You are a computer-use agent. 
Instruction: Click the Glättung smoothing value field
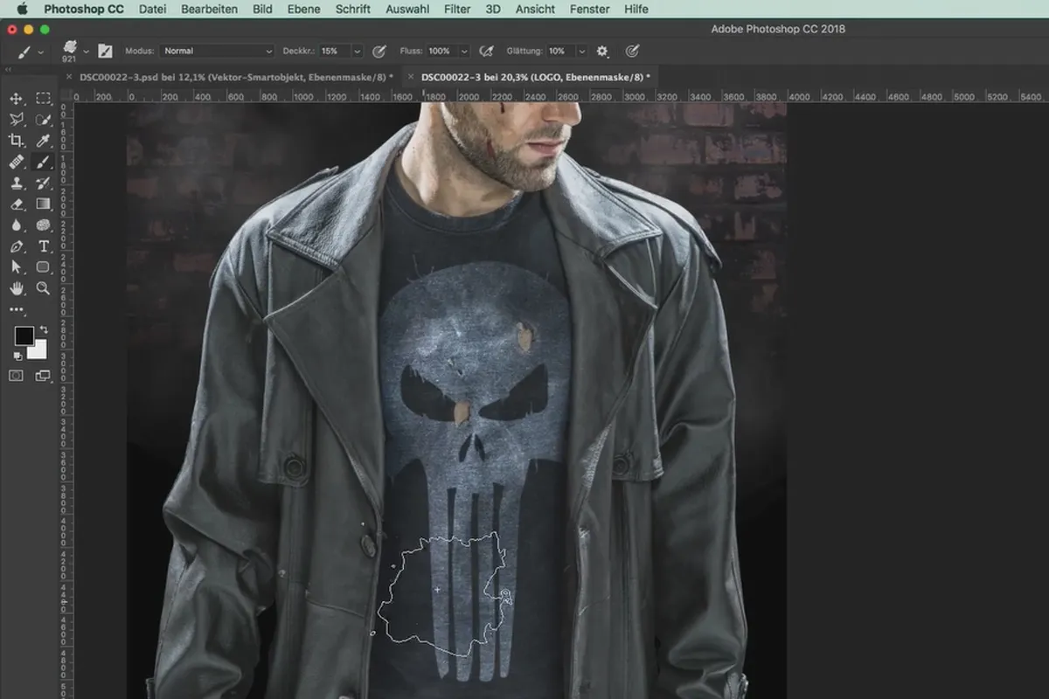[560, 52]
